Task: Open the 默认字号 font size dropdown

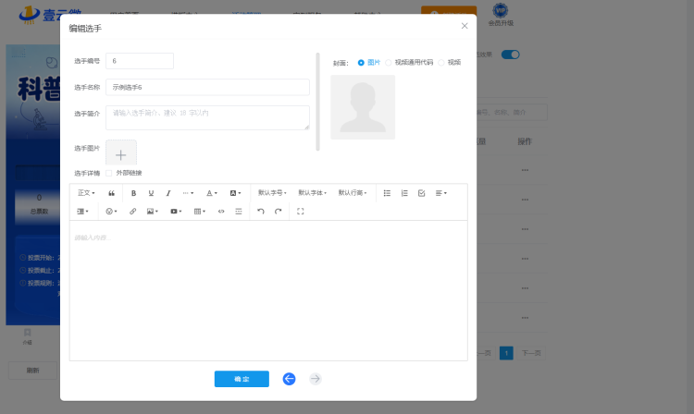Action: coord(272,193)
